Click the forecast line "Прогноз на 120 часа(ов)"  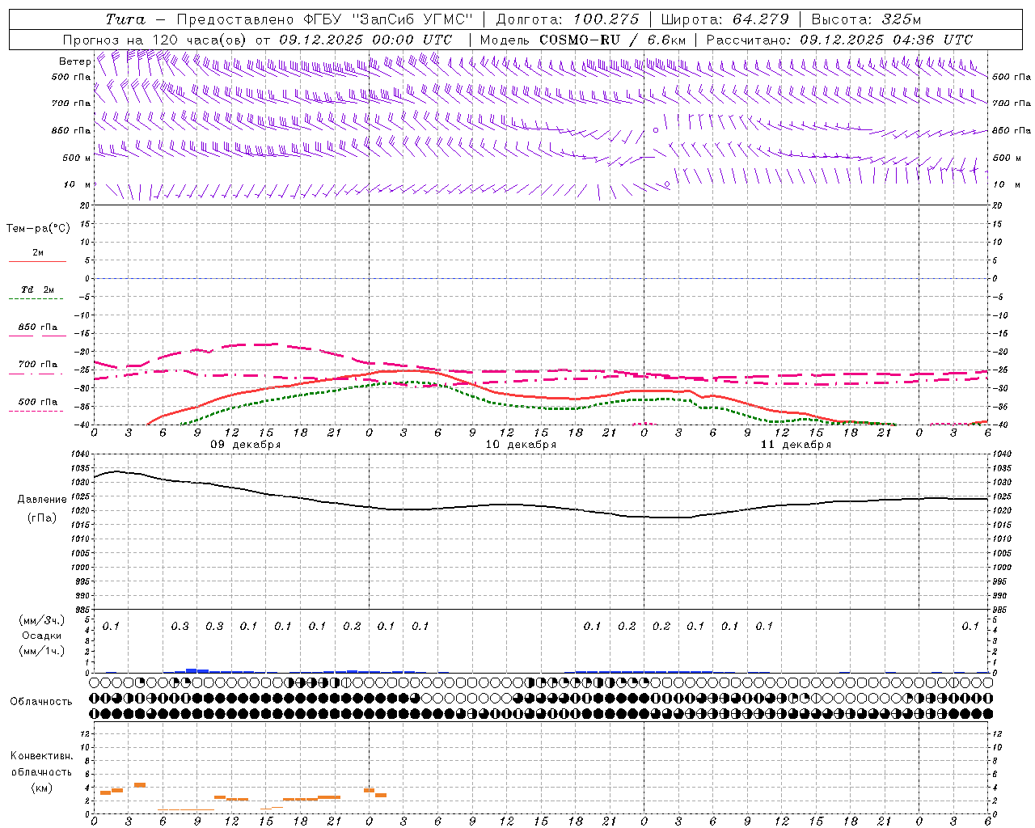156,40
